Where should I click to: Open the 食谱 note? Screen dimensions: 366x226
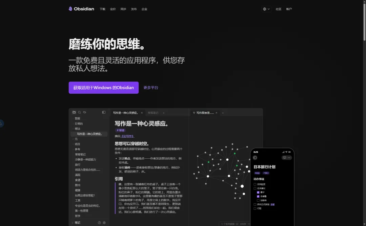pyautogui.click(x=78, y=180)
